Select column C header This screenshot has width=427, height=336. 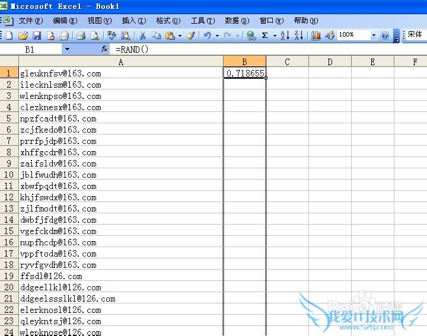(287, 62)
